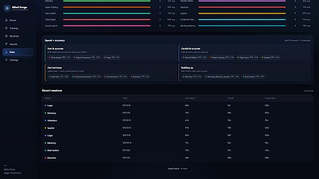
Task: Select the Data sidebar item
Action: (18, 52)
